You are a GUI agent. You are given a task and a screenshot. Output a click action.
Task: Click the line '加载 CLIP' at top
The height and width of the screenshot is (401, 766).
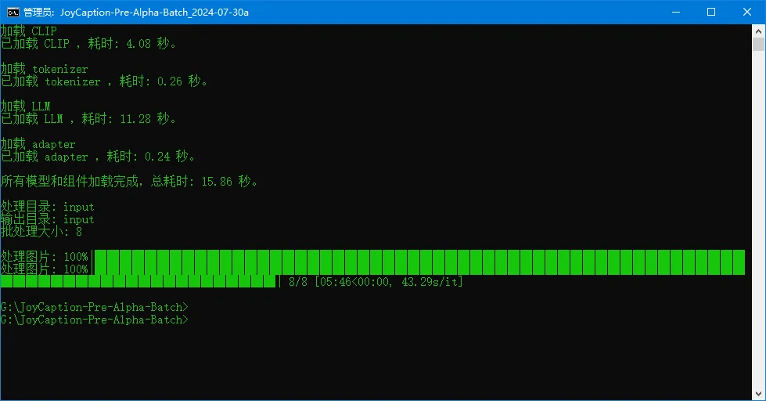pyautogui.click(x=29, y=31)
